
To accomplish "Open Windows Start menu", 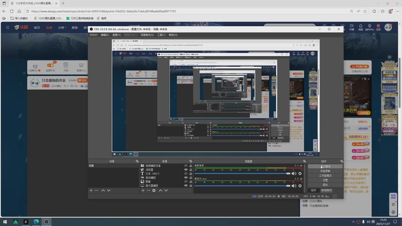I will click(5, 221).
